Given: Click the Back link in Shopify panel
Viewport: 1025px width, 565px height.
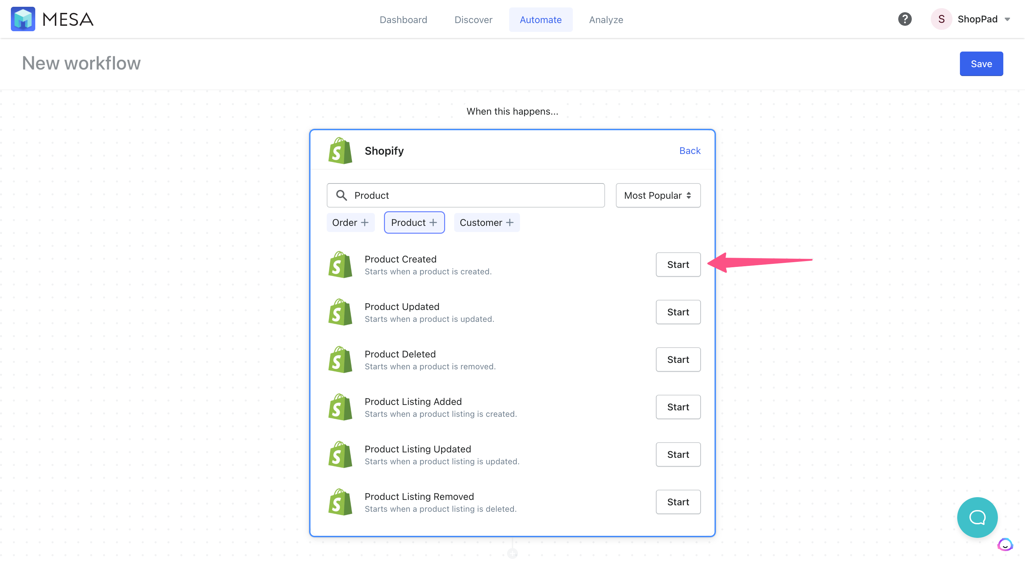Looking at the screenshot, I should (x=689, y=151).
